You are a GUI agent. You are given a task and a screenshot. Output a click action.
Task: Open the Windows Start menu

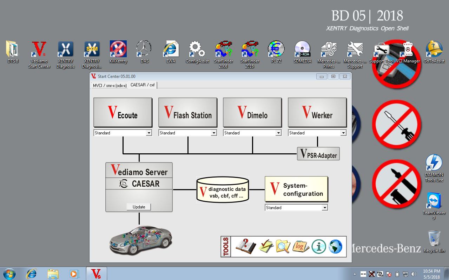point(9,273)
